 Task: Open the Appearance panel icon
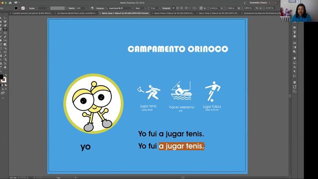(295, 58)
